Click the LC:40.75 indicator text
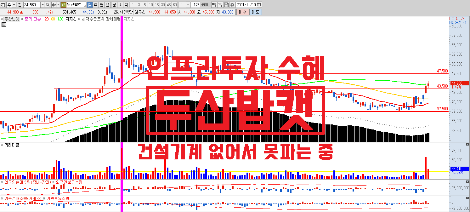The image size is (470, 212). pos(457,19)
